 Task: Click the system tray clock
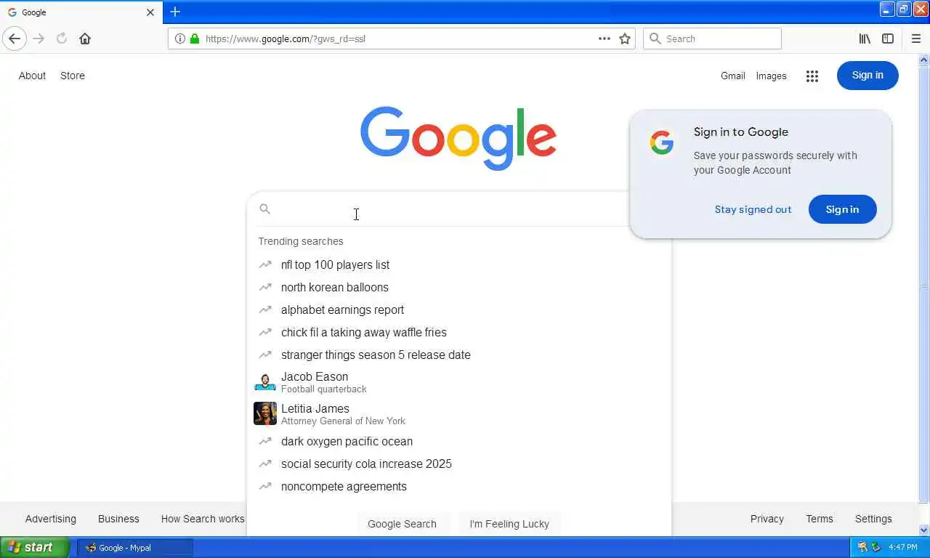click(x=902, y=547)
